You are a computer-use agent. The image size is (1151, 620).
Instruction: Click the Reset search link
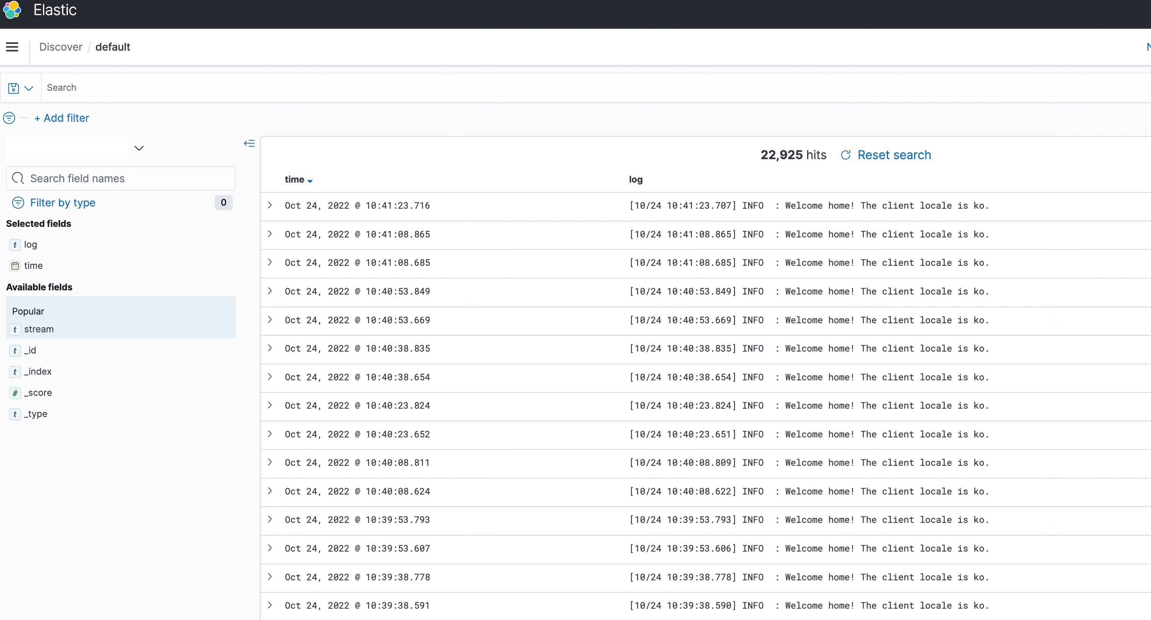click(894, 155)
